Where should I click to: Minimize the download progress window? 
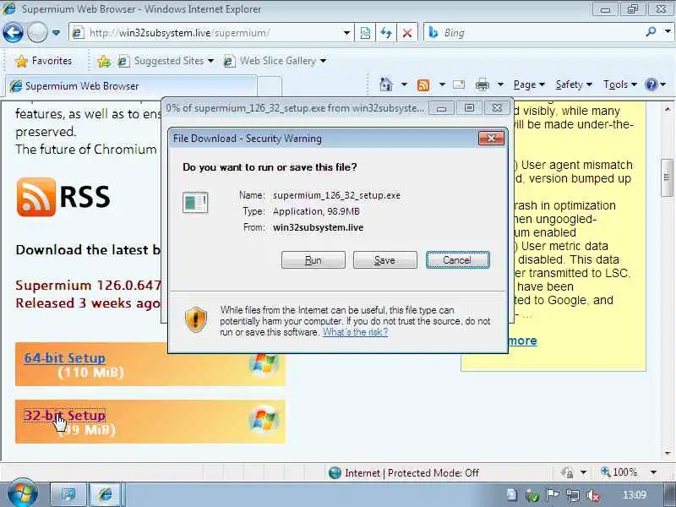click(441, 108)
